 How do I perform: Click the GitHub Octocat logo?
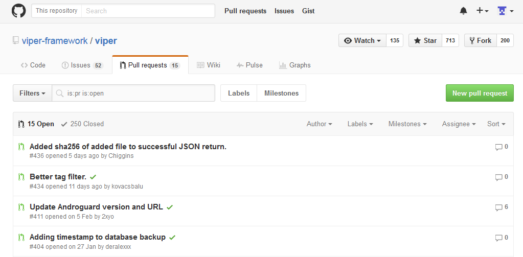18,11
